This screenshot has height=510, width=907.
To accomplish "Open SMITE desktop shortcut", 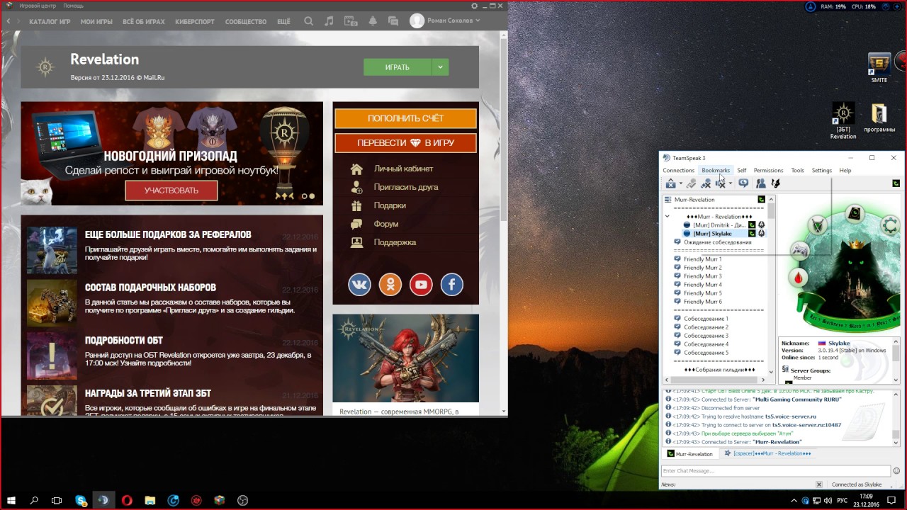I will 879,68.
